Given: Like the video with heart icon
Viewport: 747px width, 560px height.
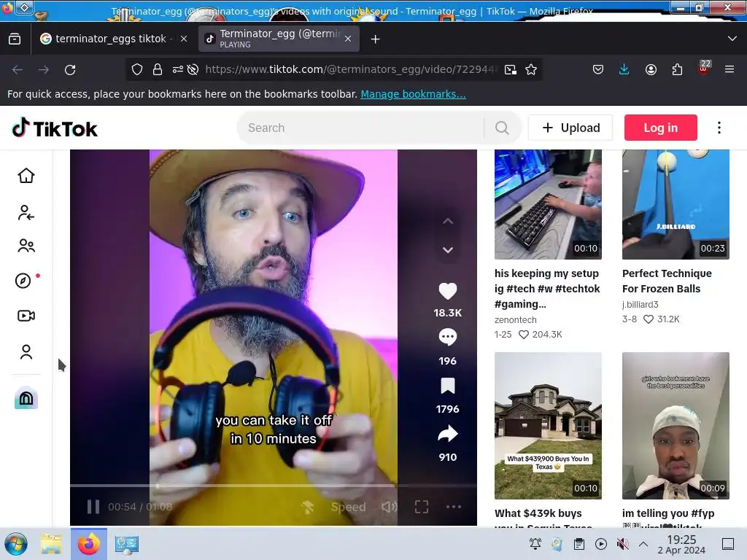Looking at the screenshot, I should [447, 291].
